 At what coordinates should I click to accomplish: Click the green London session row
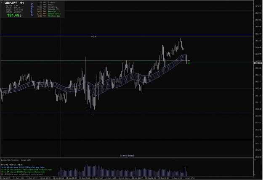(x=49, y=14)
